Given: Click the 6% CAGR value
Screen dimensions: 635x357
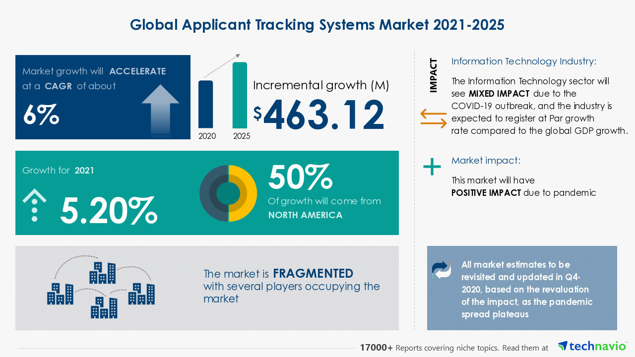Looking at the screenshot, I should [41, 114].
